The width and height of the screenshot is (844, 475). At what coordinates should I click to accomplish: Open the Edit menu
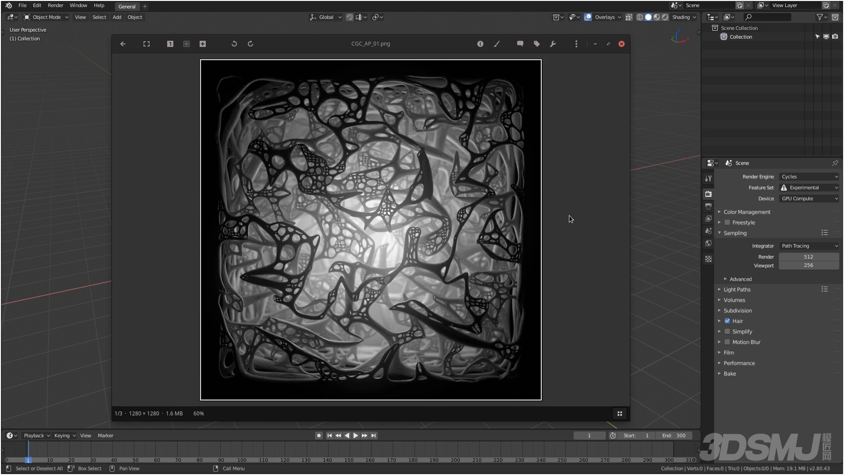tap(37, 6)
